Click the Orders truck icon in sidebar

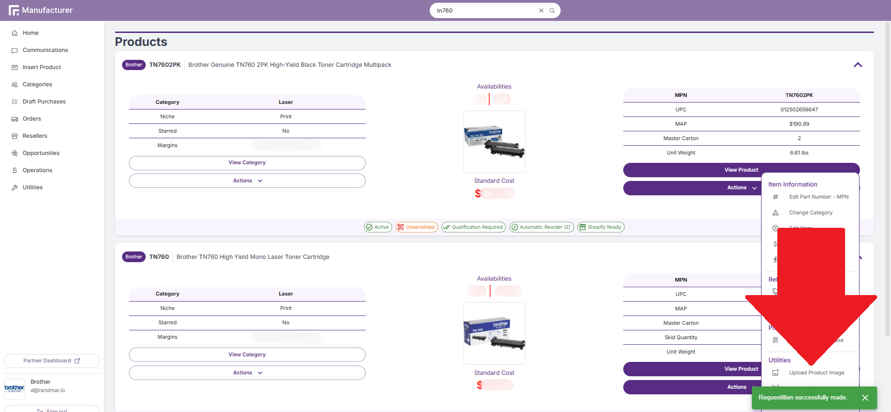(x=15, y=119)
